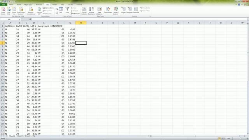Click in the formula bar

[x=139, y=19]
